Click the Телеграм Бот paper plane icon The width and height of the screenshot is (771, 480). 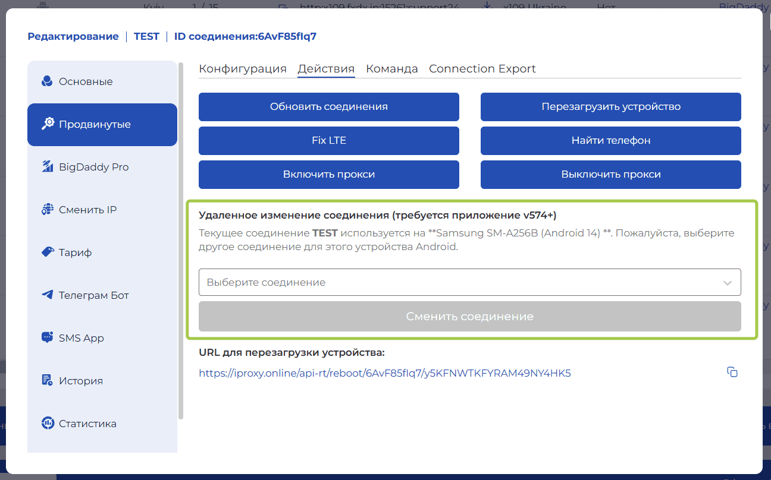point(48,295)
